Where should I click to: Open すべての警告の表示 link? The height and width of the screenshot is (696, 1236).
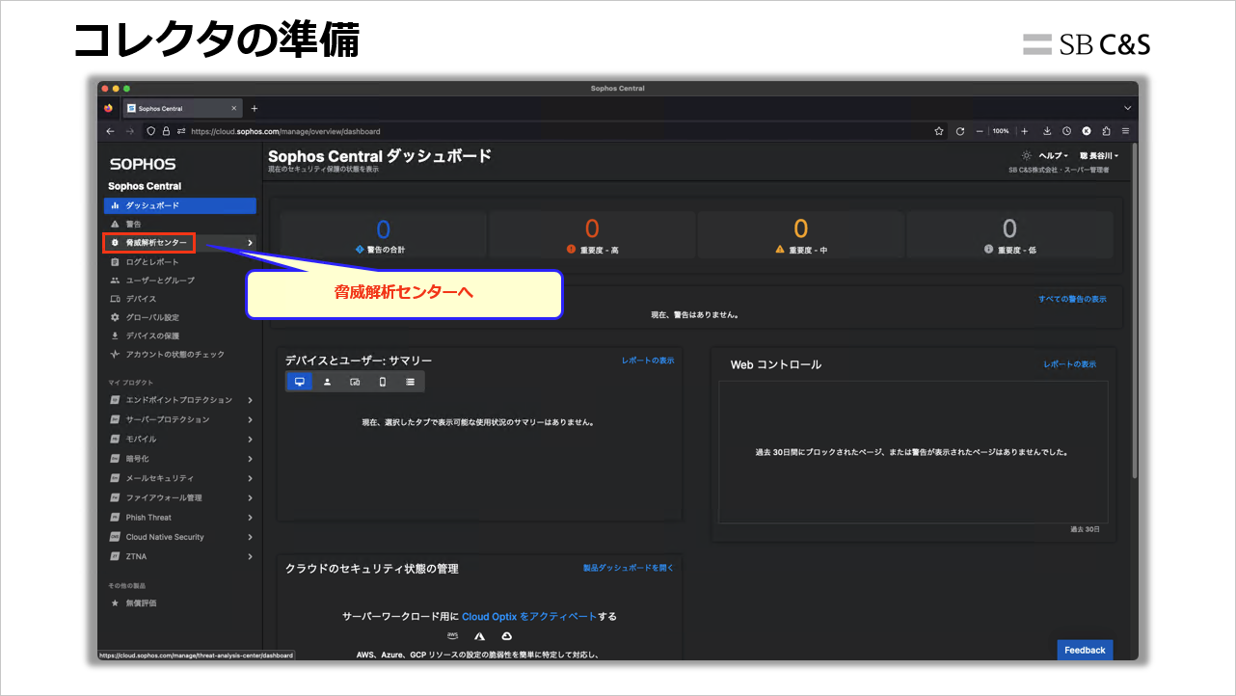1072,299
